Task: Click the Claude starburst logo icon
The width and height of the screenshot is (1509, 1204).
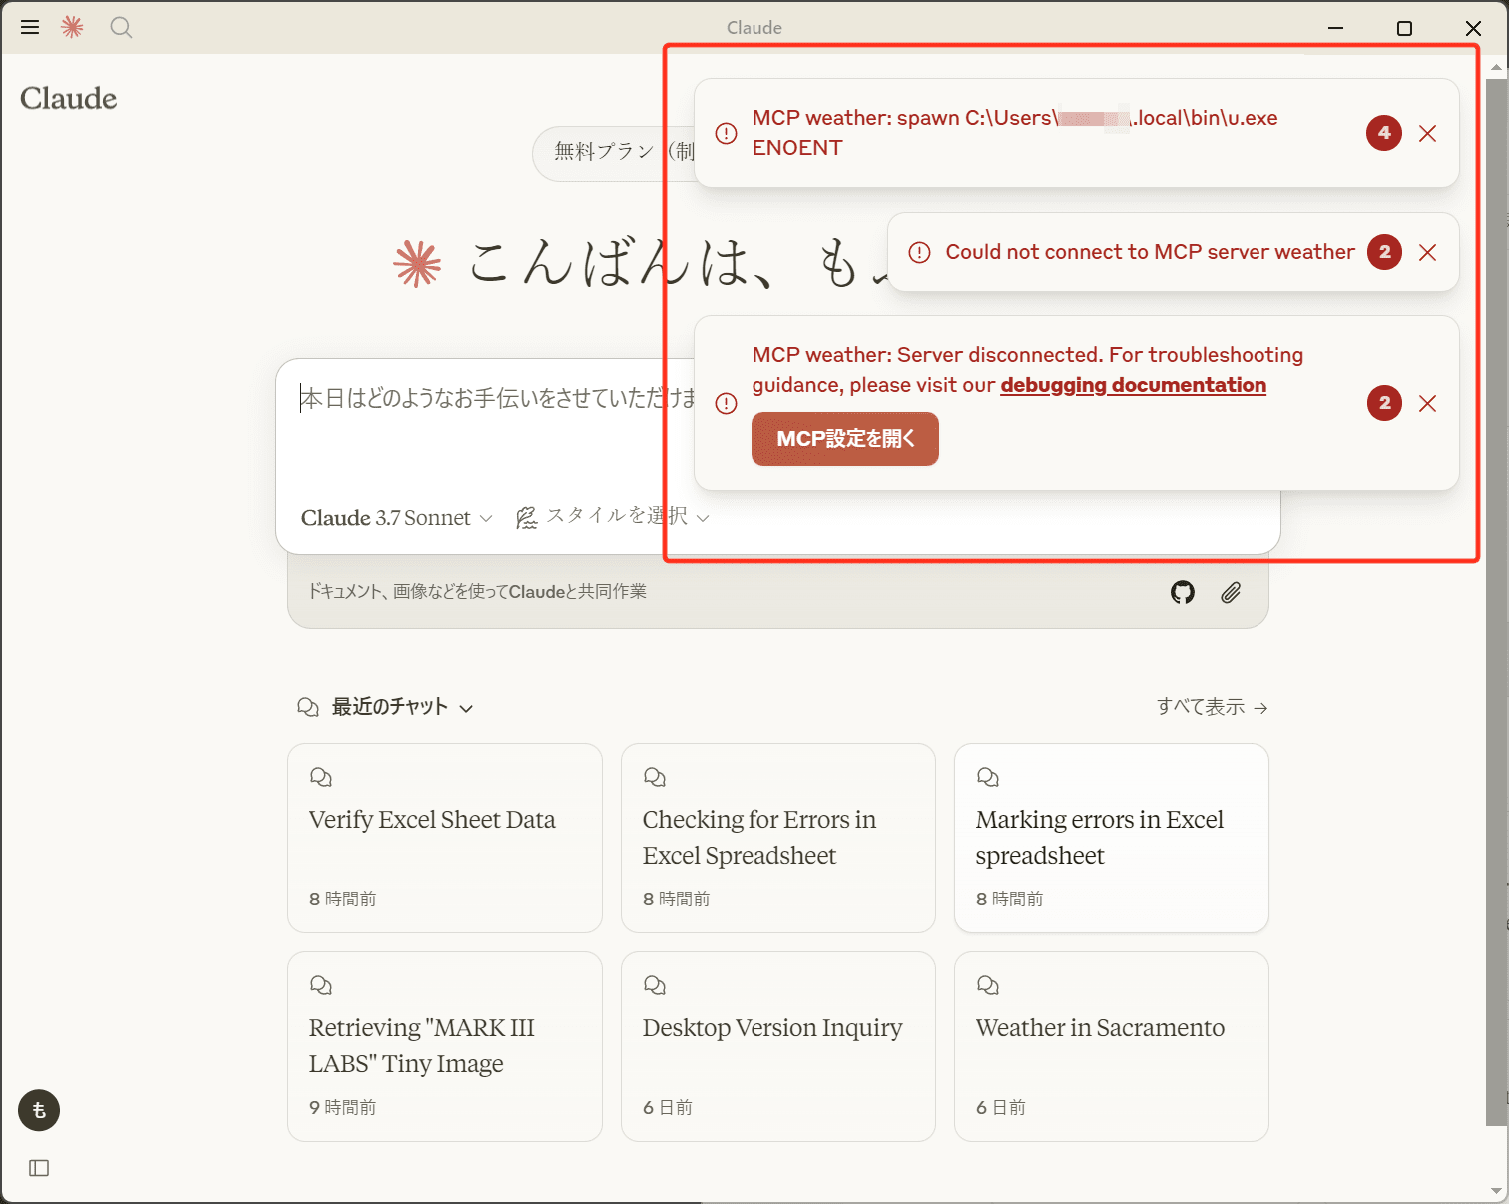Action: 71,27
